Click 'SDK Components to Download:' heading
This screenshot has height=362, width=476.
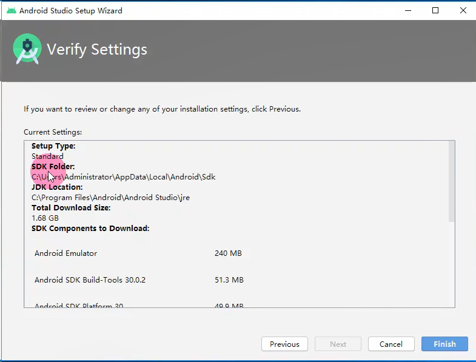click(x=90, y=229)
